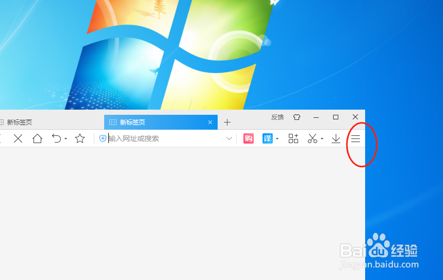Expand the screenshot tool dropdown arrow

click(x=322, y=139)
